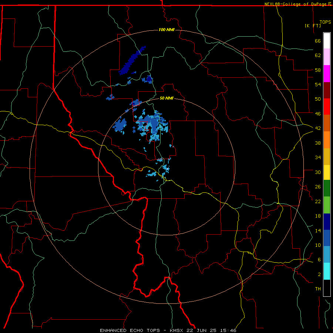333x333 pixels.
Task: Click the 22 JUN 25 date stamp
Action: point(202,330)
